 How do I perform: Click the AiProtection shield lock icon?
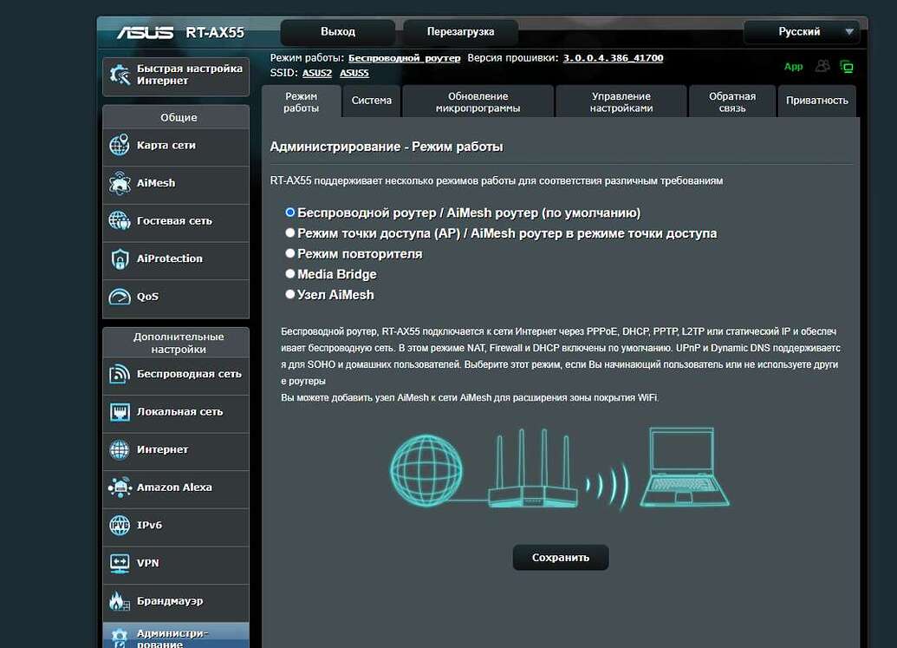tap(120, 259)
